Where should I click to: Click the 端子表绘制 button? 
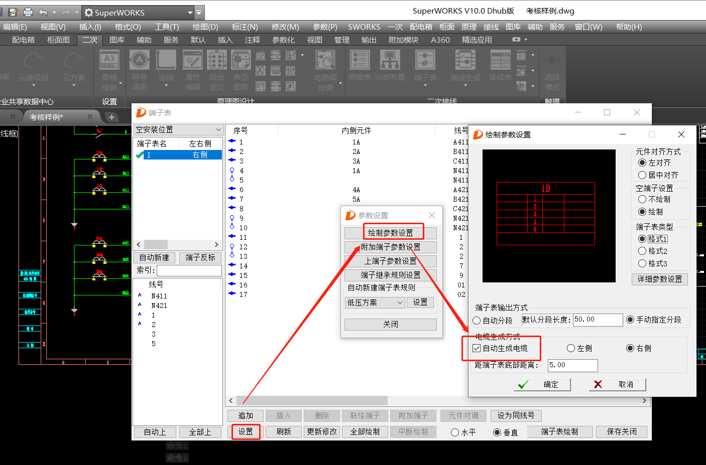pos(559,431)
